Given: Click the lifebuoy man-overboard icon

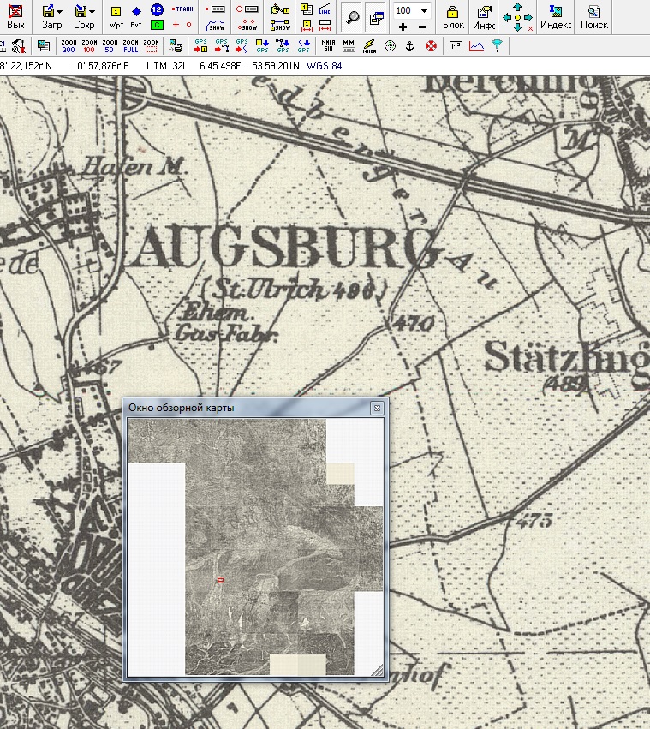Looking at the screenshot, I should [431, 45].
